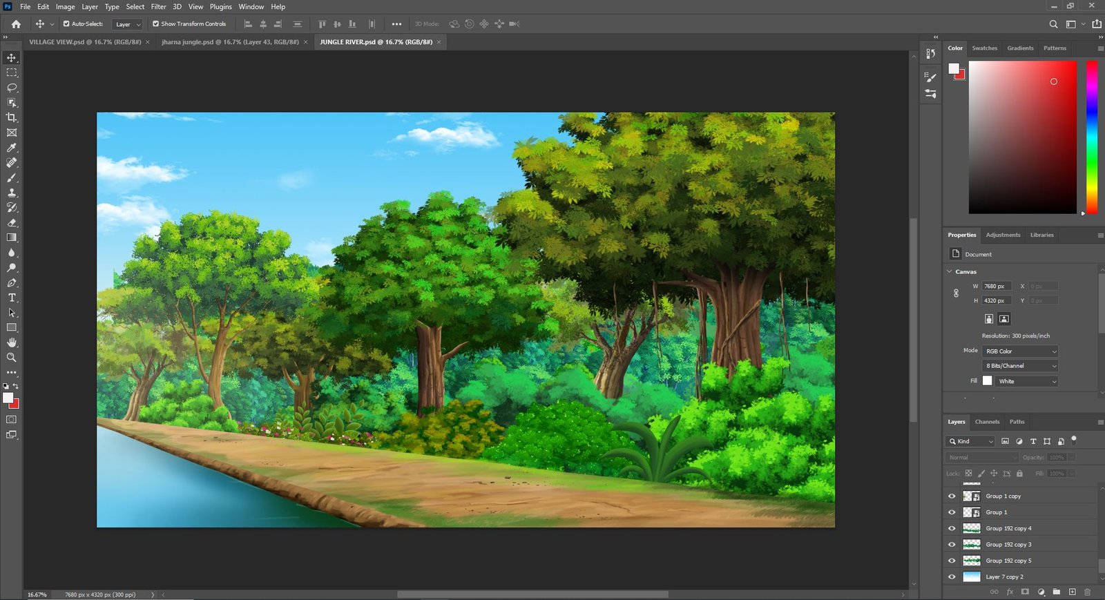1105x600 pixels.
Task: Select the History Brush tool
Action: point(12,208)
